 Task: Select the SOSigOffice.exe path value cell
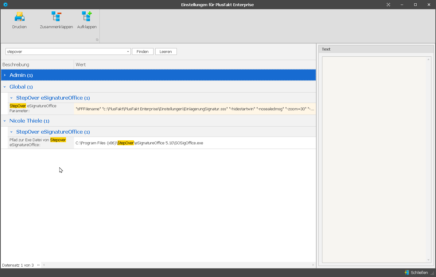(x=195, y=143)
